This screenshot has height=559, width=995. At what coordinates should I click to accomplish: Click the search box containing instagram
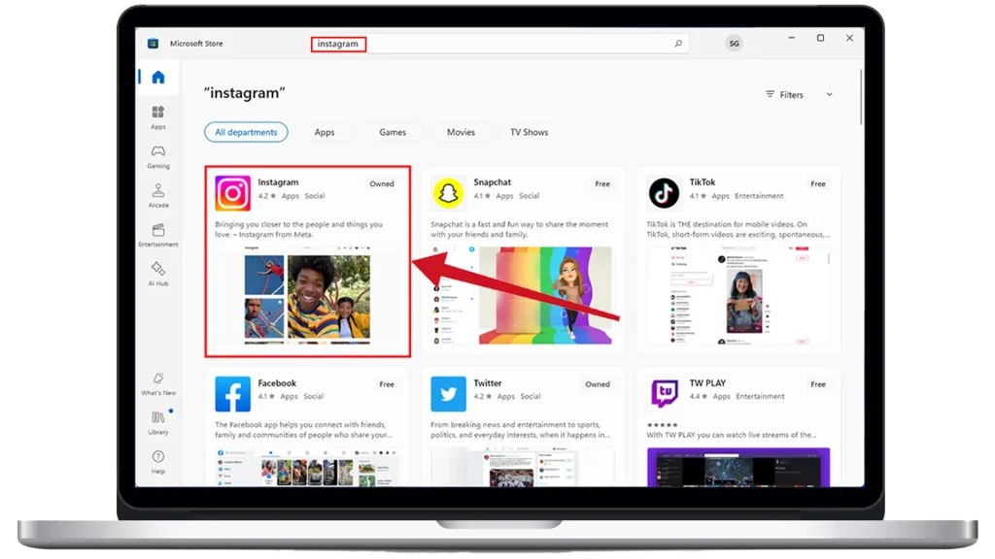click(498, 44)
